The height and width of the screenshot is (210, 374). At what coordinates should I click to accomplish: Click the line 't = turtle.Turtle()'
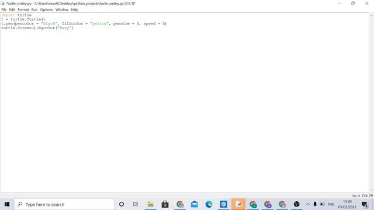23,19
